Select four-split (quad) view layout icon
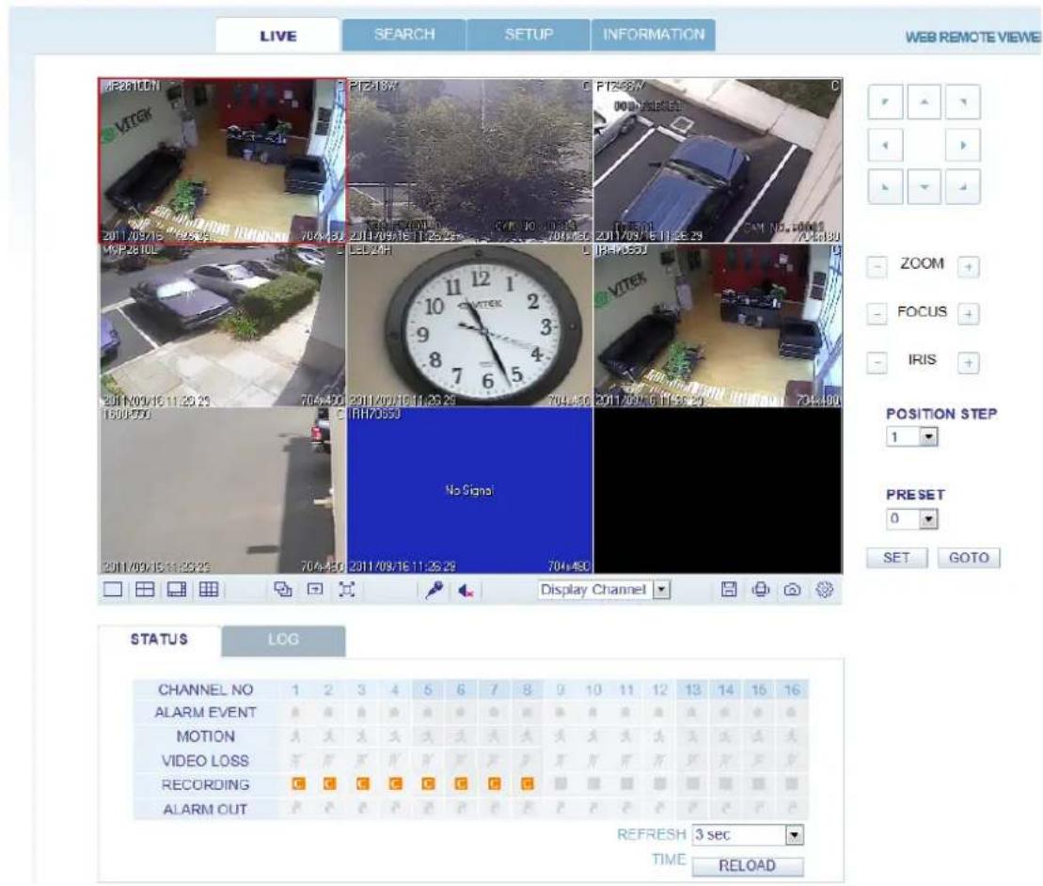The height and width of the screenshot is (886, 1043). tap(145, 590)
